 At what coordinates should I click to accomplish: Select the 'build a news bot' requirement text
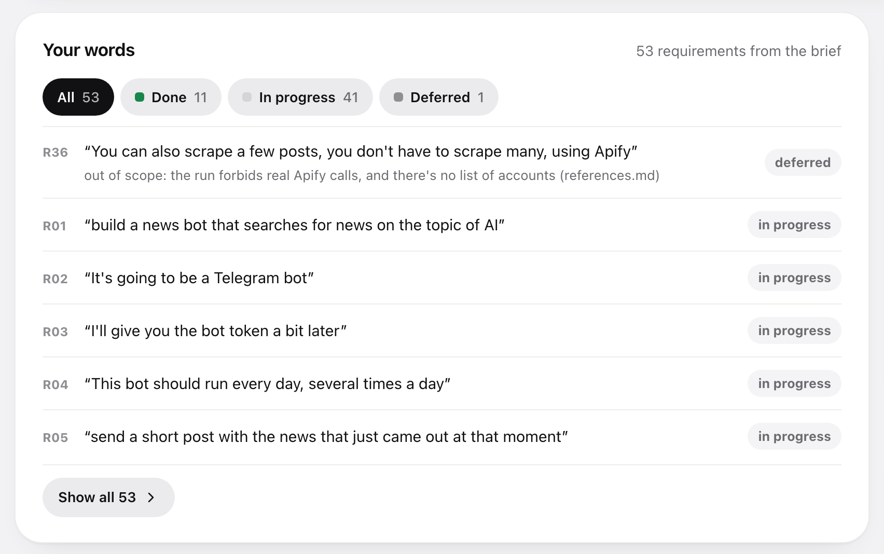point(294,225)
